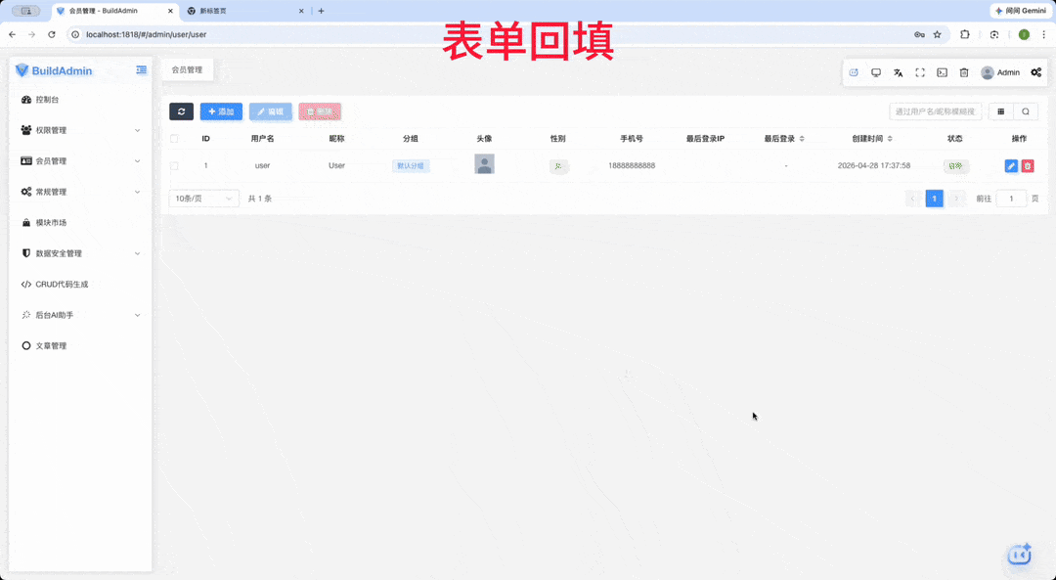Go to pagination page 1
This screenshot has height=580, width=1056.
(x=934, y=199)
